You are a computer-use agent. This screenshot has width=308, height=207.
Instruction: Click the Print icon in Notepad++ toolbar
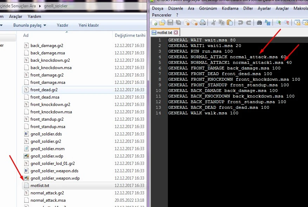203,23
